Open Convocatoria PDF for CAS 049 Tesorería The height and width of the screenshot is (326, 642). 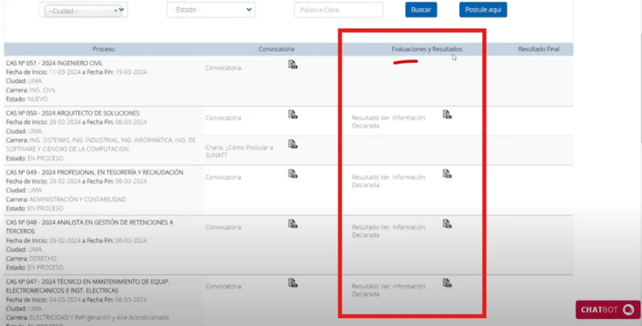(293, 174)
